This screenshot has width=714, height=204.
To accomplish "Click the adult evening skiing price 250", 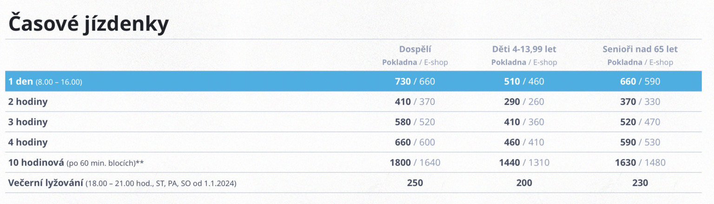I will pyautogui.click(x=415, y=183).
